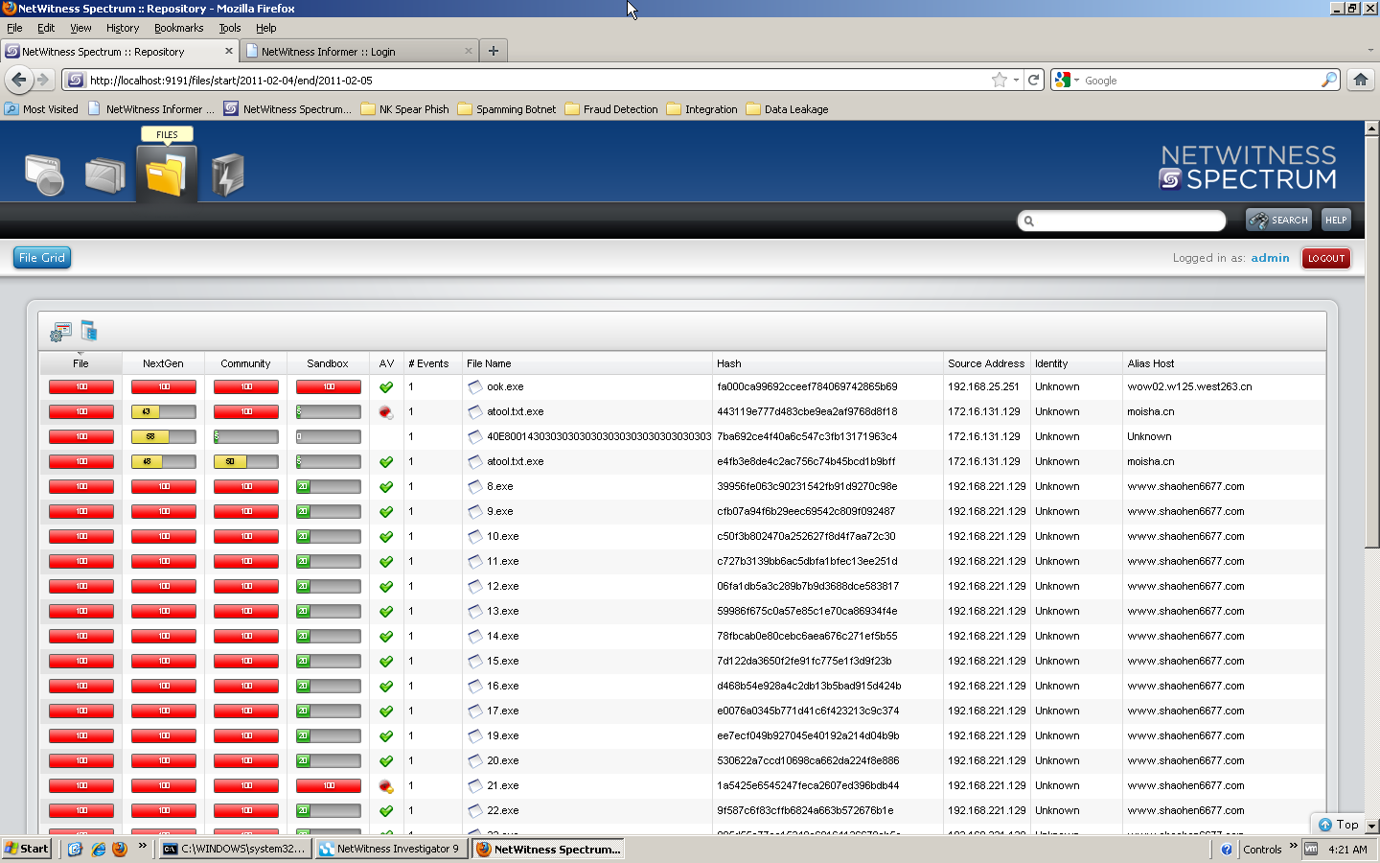Click the LOGOUT button

1326,258
